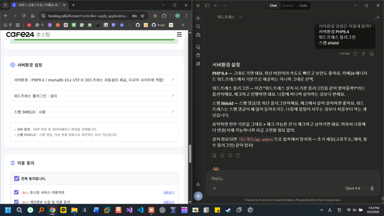The image size is (384, 216).
Task: Edit the sent user message
Action: tap(363, 54)
